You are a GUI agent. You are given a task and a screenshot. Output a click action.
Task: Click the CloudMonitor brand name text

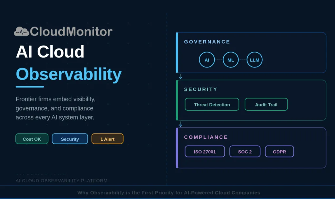point(71,31)
